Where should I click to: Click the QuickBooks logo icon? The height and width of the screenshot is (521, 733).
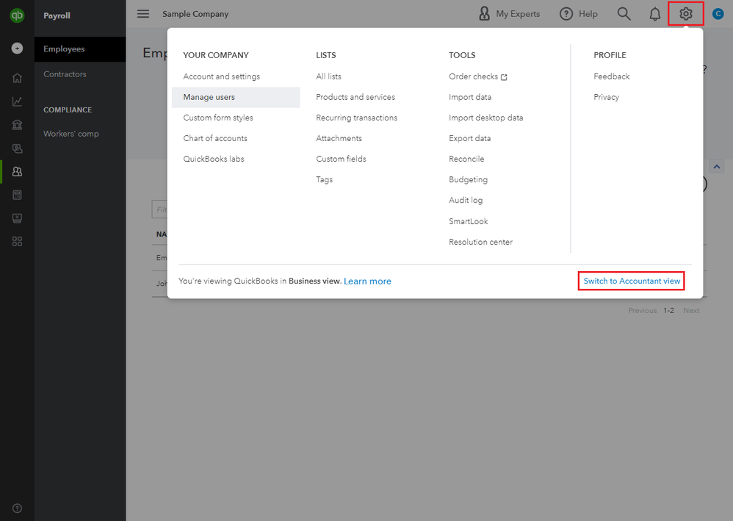pos(18,15)
